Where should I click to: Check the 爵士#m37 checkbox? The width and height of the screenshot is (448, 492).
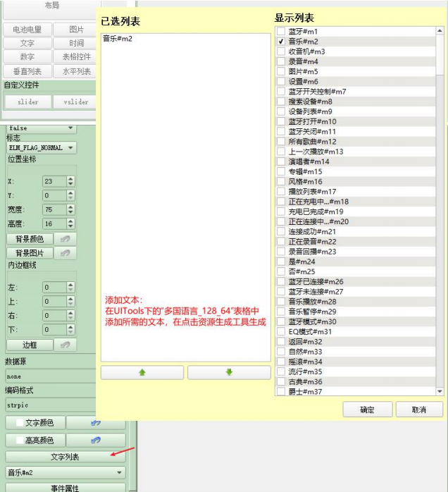[281, 392]
